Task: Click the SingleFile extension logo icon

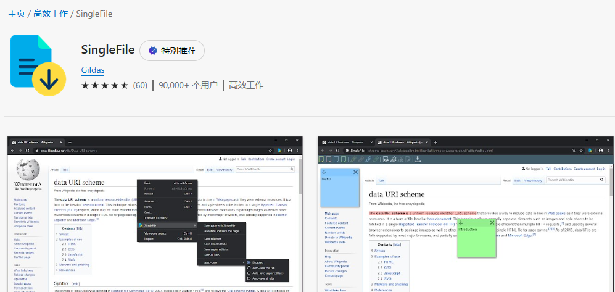Action: click(x=40, y=64)
